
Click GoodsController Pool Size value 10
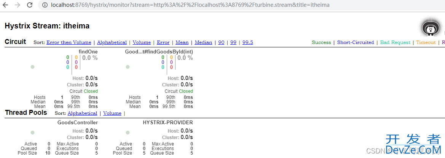click(48, 153)
